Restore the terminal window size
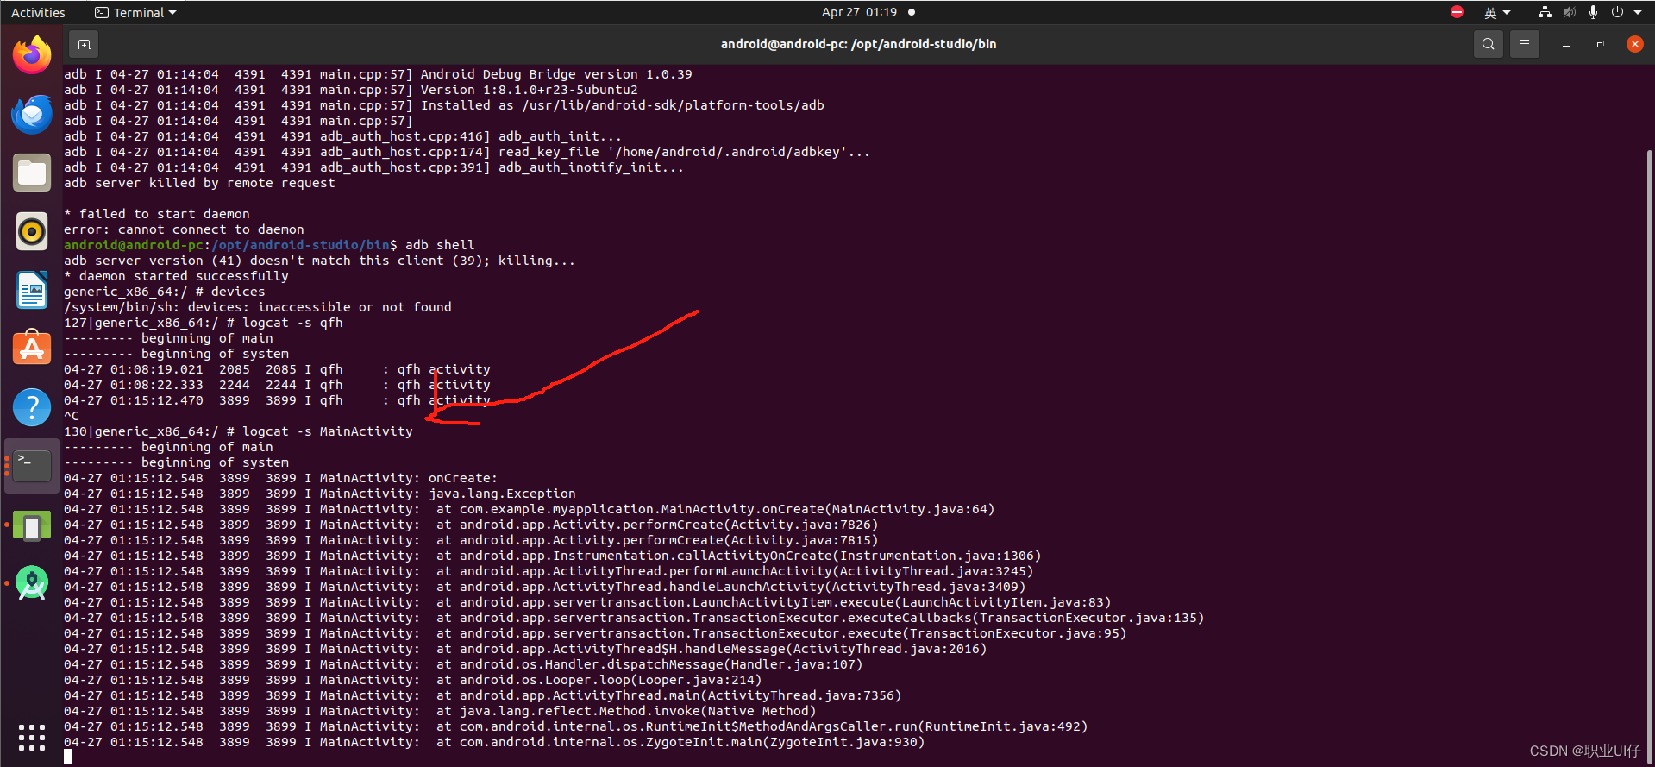The image size is (1655, 767). tap(1601, 44)
